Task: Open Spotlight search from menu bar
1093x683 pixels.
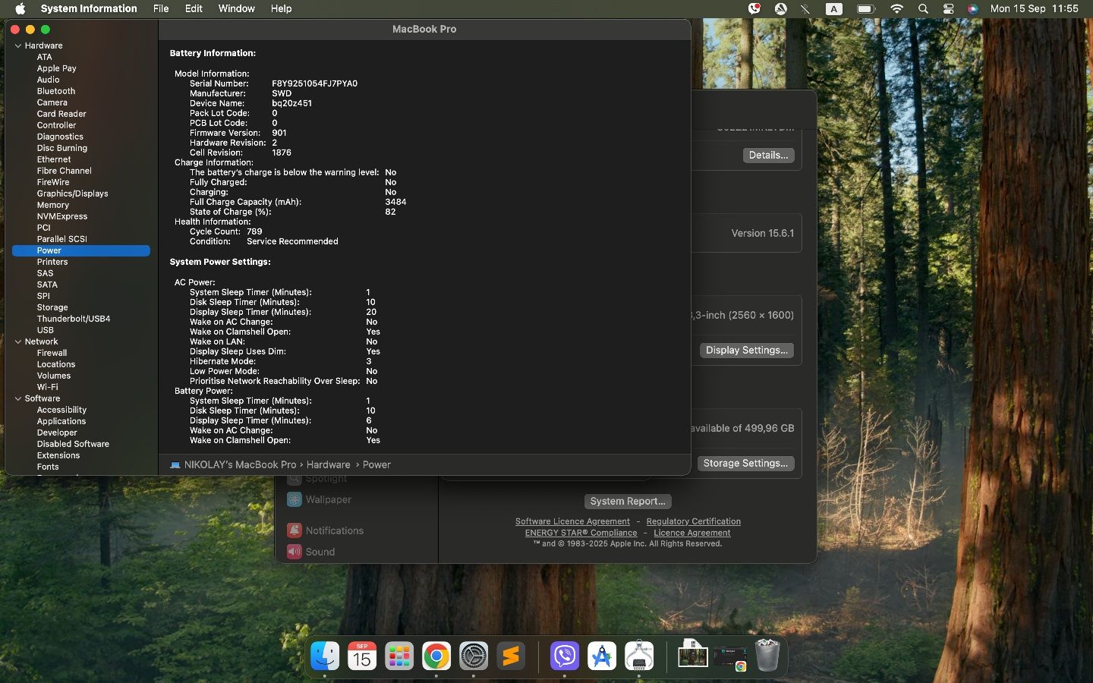Action: [x=923, y=8]
